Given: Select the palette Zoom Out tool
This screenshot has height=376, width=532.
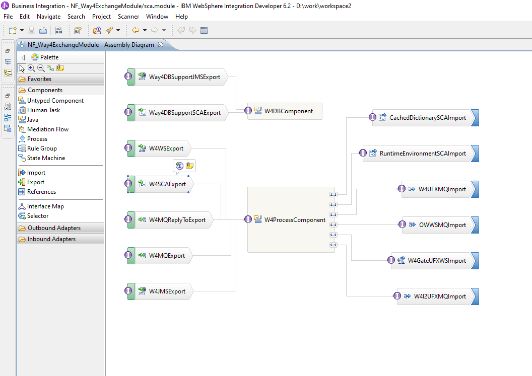Looking at the screenshot, I should coord(41,68).
